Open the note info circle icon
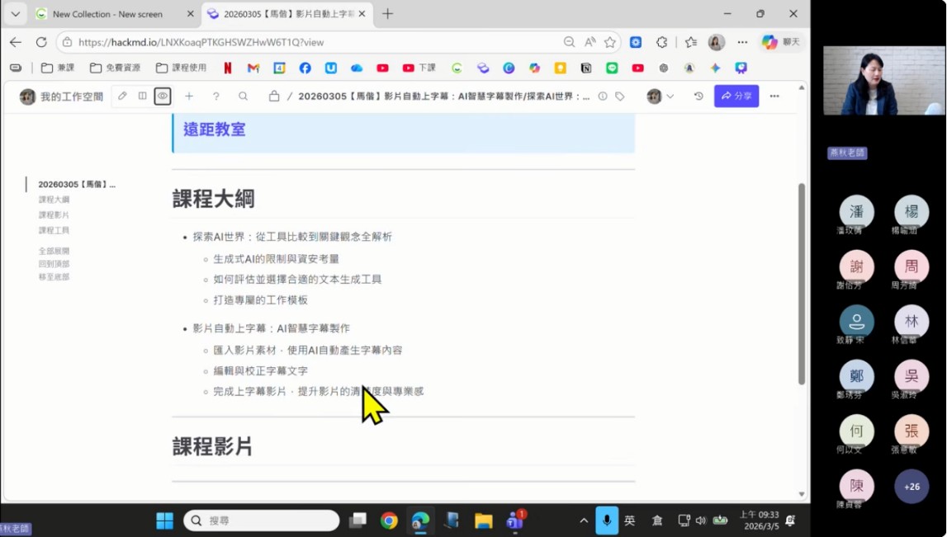The height and width of the screenshot is (537, 947). 603,97
